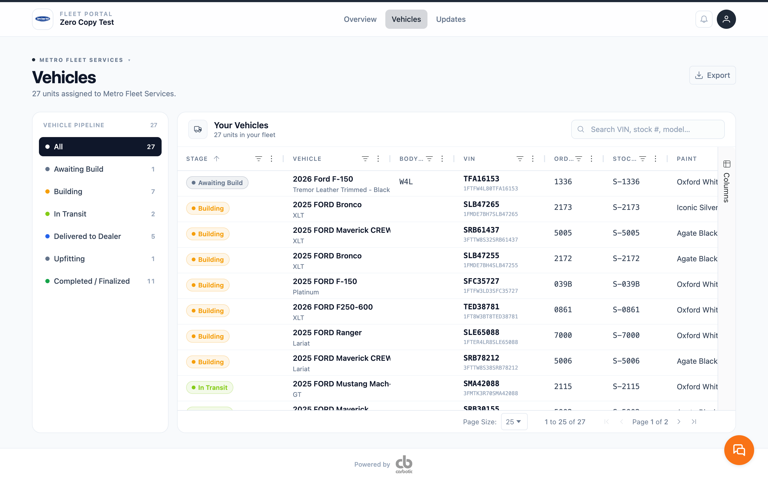Viewport: 768px width, 480px height.
Task: Click the notifications bell icon
Action: point(703,19)
